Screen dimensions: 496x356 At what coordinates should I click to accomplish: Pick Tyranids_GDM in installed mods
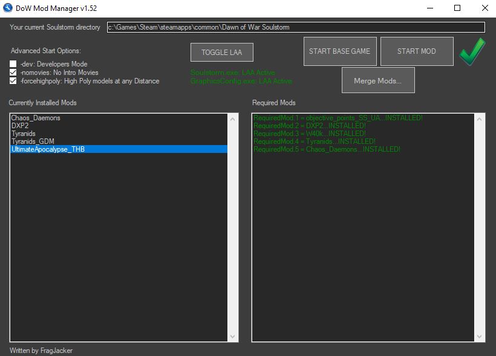[x=33, y=141]
